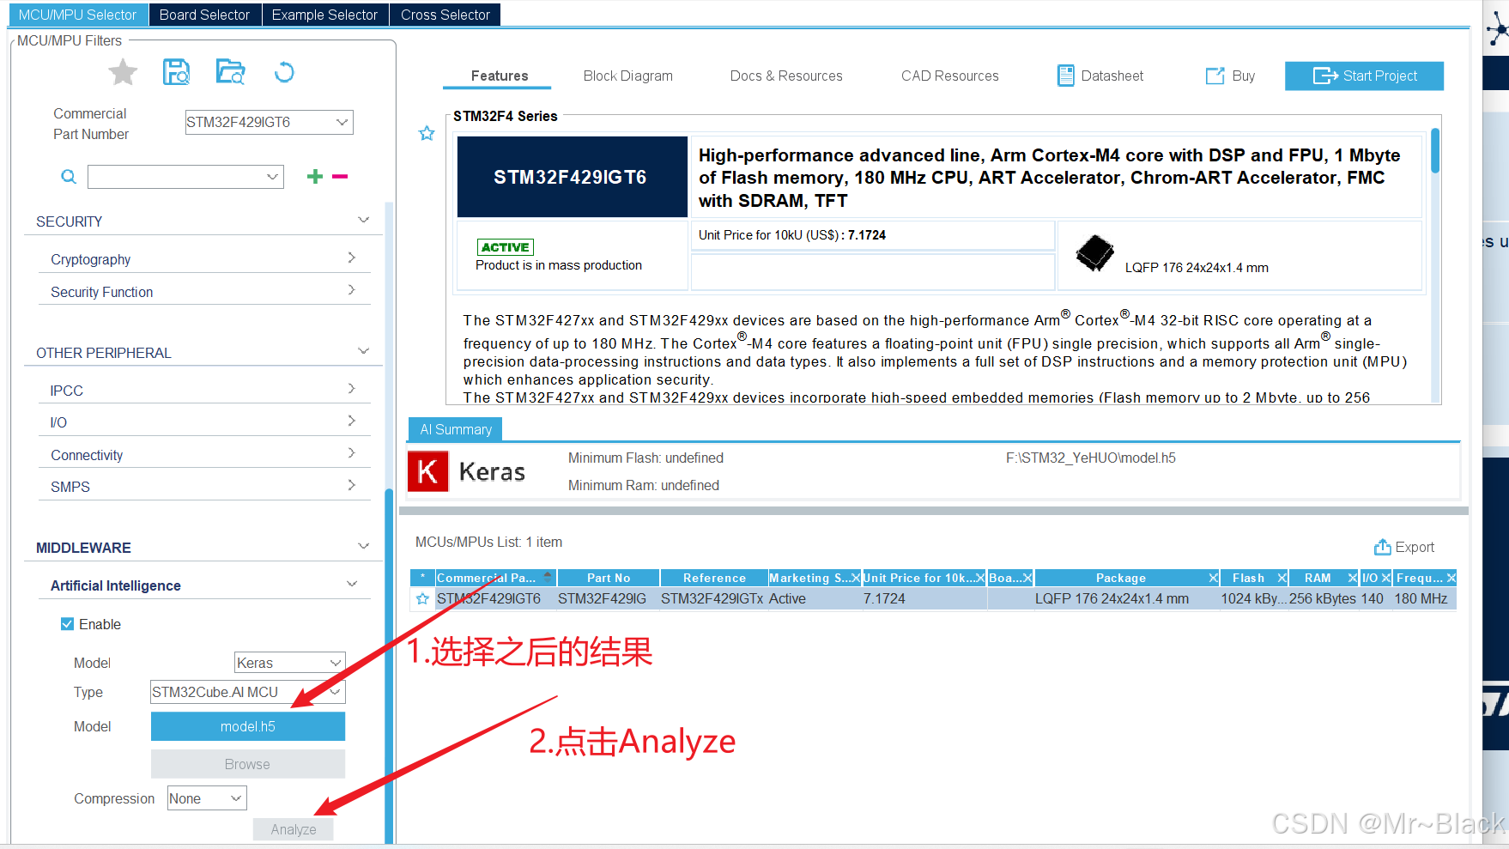Click the Buy link

[x=1230, y=76]
